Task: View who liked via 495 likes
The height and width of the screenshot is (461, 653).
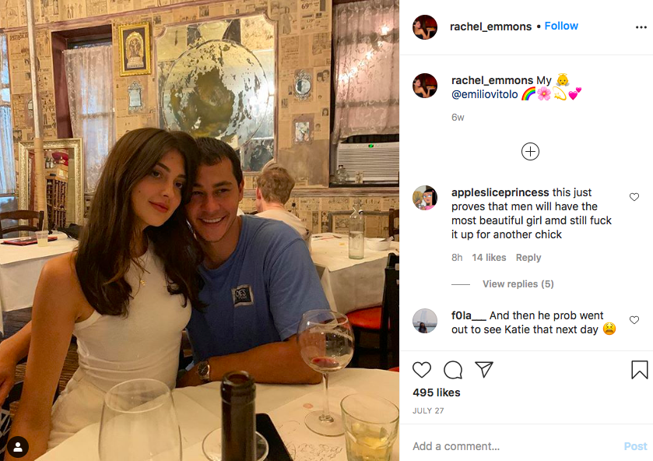Action: tap(437, 392)
